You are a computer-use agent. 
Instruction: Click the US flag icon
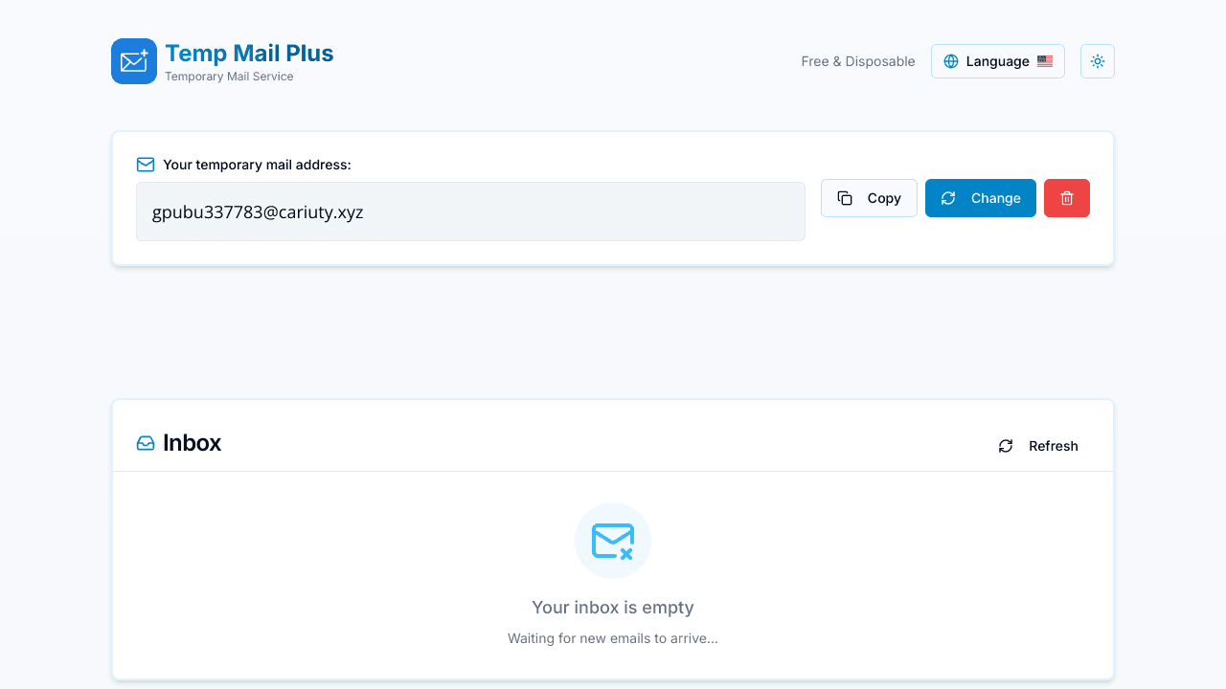1045,61
